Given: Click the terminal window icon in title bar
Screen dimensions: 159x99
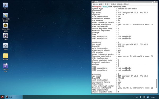Looking at the screenshot, I should pyautogui.click(x=93, y=2).
